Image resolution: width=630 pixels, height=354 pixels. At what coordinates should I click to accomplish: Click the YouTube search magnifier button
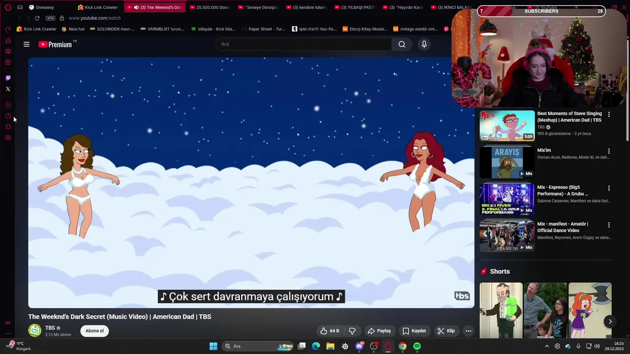tap(402, 44)
